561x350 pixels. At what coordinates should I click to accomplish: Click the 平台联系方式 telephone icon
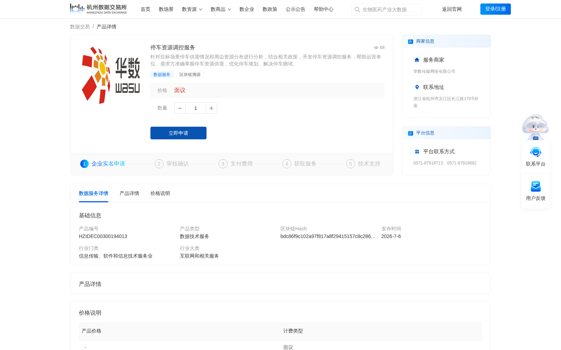(x=417, y=152)
